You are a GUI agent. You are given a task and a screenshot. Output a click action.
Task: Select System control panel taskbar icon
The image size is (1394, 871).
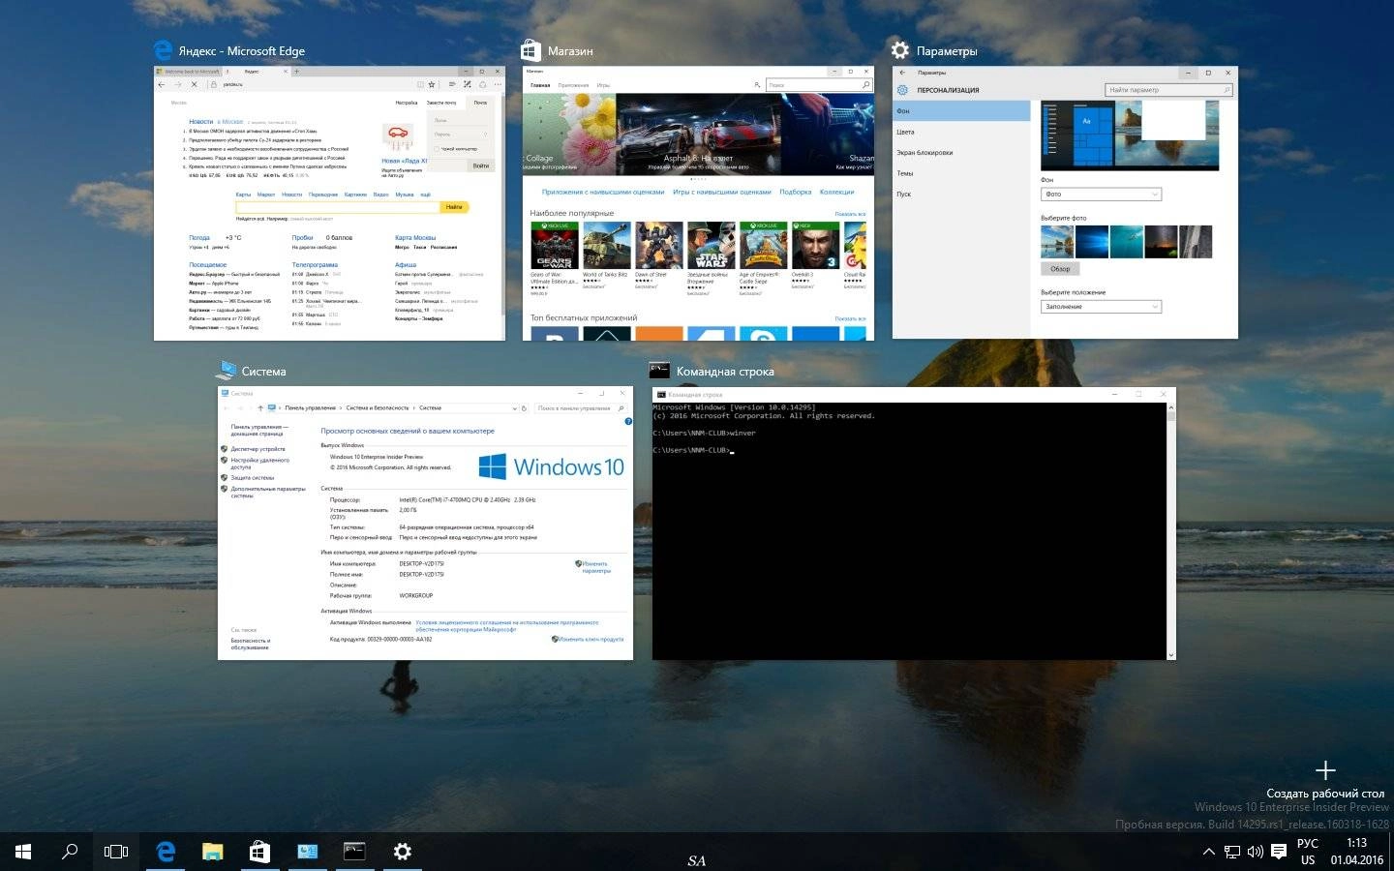point(307,852)
